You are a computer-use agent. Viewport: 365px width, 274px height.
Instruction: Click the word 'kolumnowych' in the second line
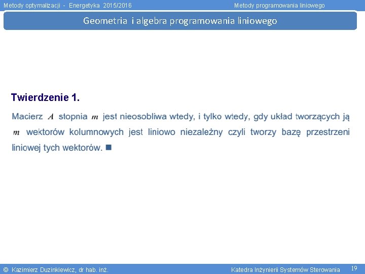coord(96,132)
